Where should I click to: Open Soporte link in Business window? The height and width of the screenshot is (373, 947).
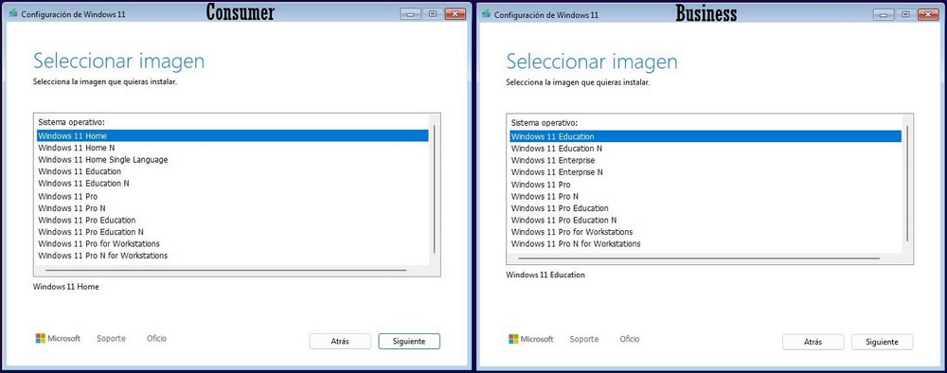[584, 339]
